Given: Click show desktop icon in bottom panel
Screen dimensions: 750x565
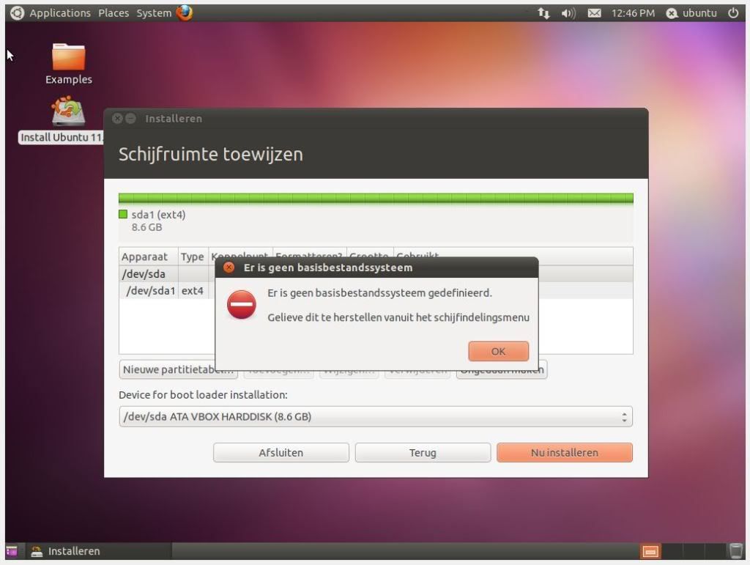Looking at the screenshot, I should 12,551.
